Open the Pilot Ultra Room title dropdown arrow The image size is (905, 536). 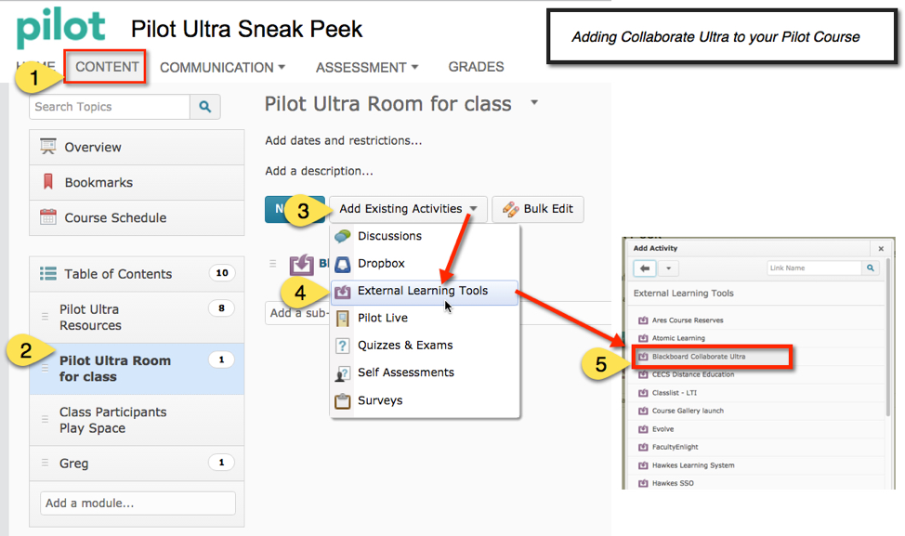click(534, 103)
